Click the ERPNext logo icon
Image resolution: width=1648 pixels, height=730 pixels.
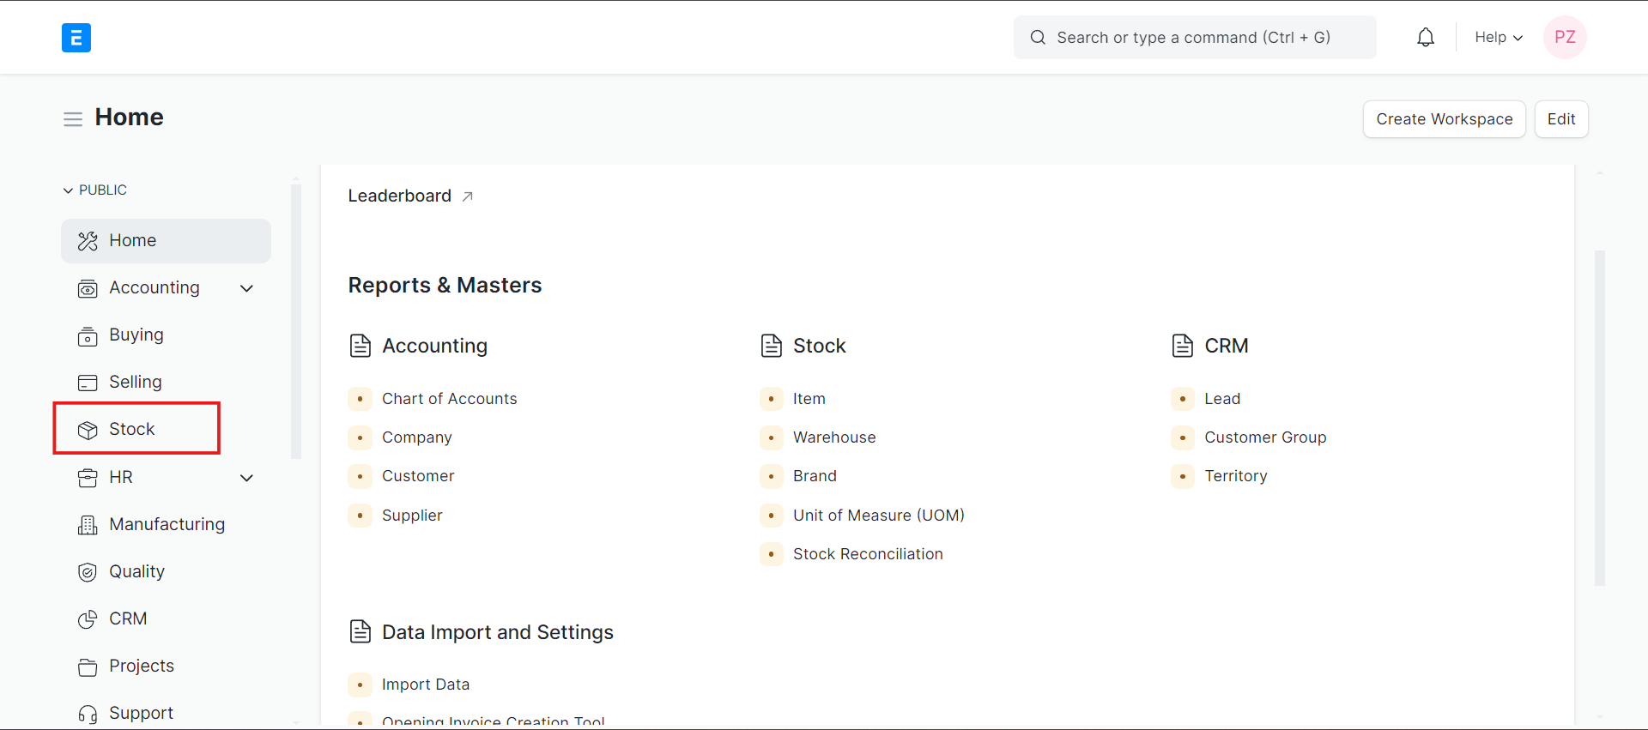[x=76, y=38]
